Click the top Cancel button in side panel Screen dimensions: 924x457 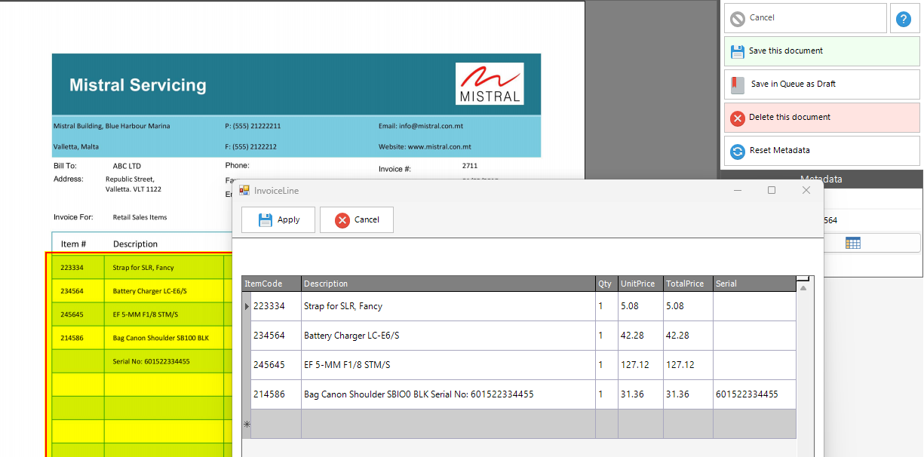tap(805, 18)
